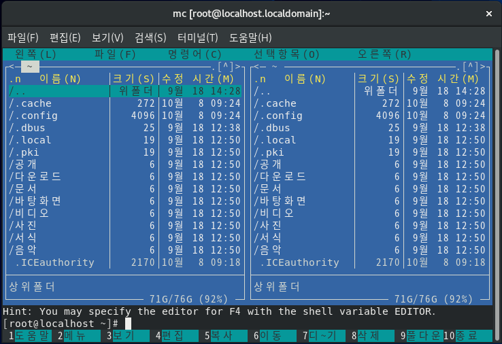Open right panel directory history list [^]
Viewport: 502px width, 344px height.
click(471, 67)
